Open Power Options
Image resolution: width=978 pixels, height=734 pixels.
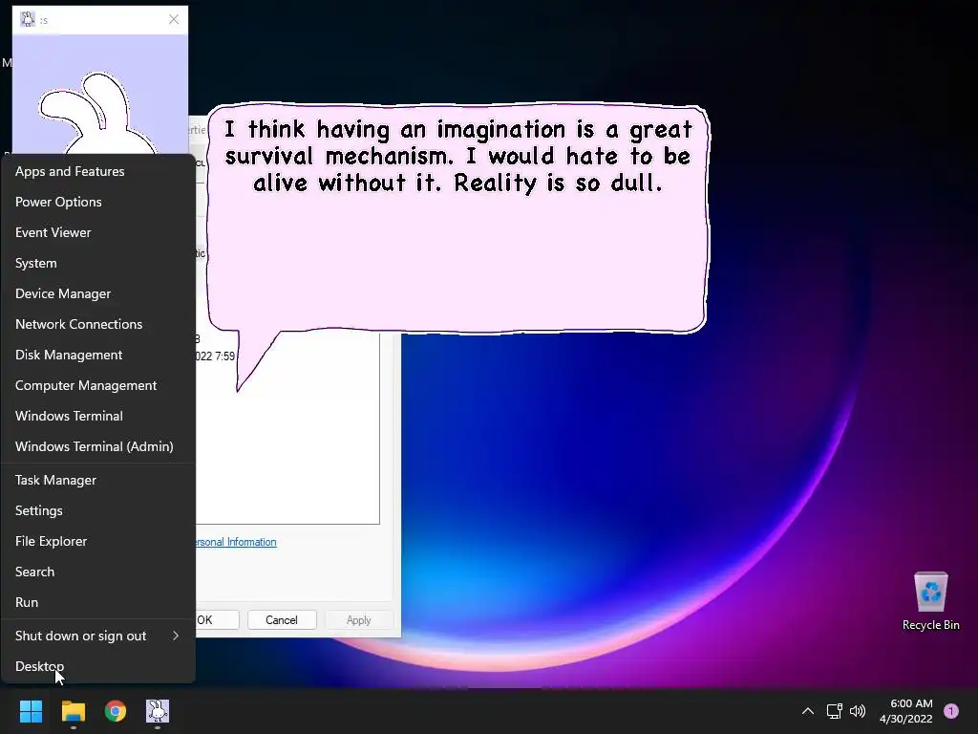98,202
